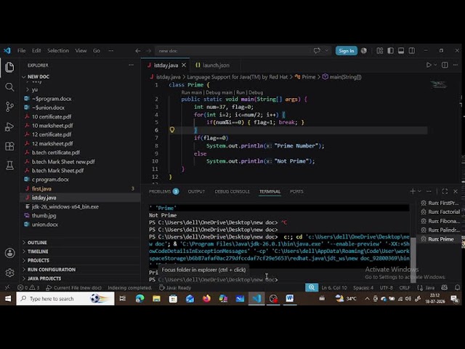Switch to the OUTPUT panel tab
The height and width of the screenshot is (349, 465).
pyautogui.click(x=196, y=191)
